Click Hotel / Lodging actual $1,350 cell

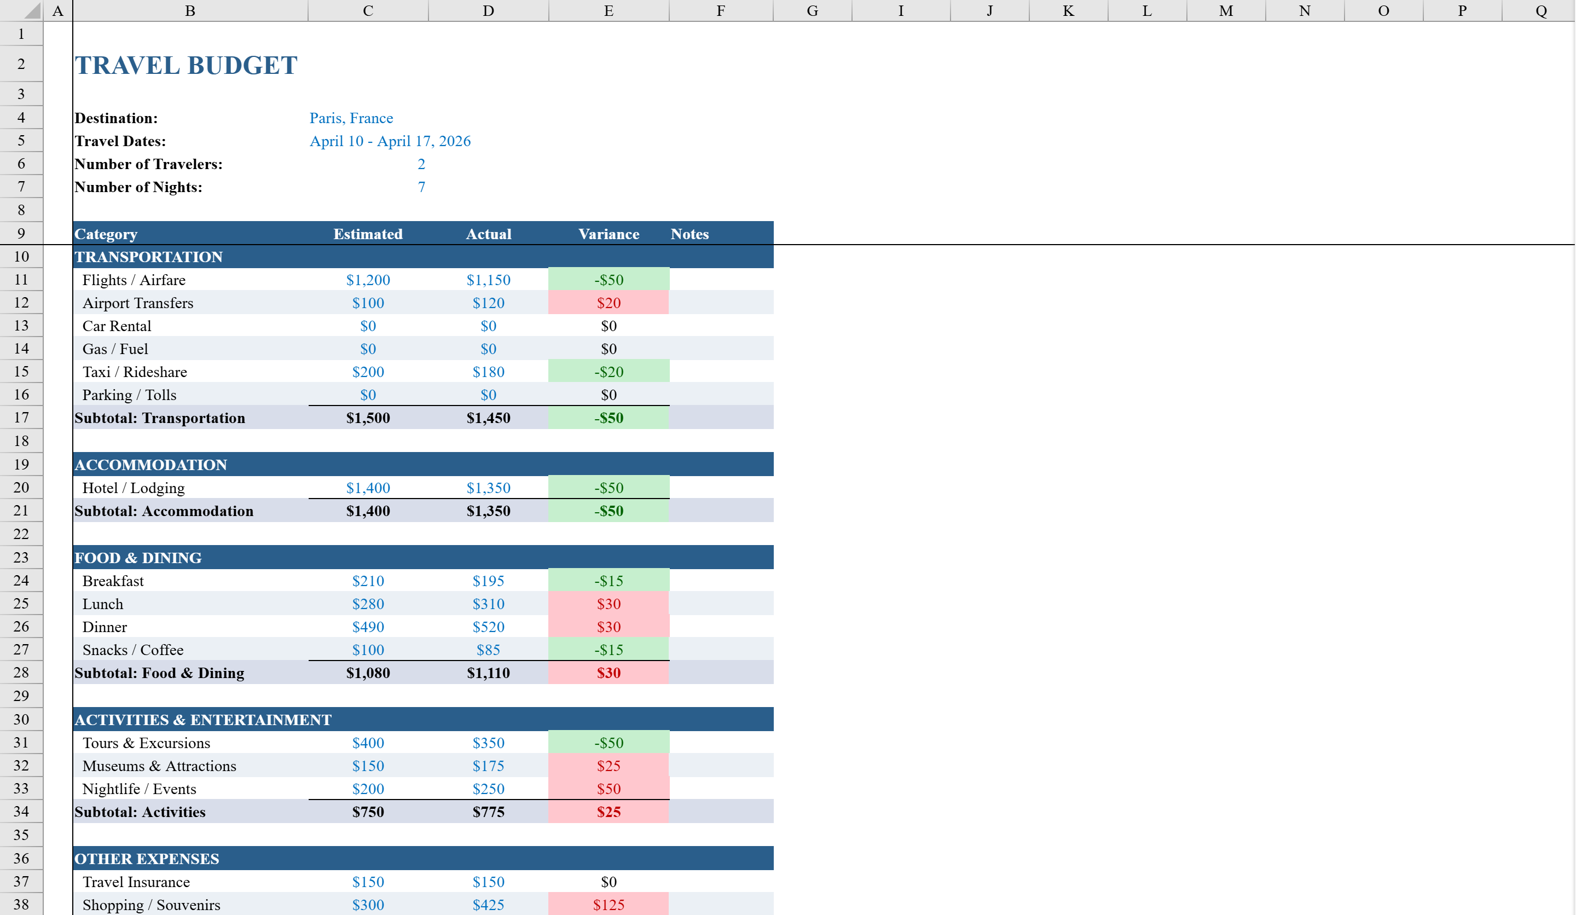[x=488, y=488]
